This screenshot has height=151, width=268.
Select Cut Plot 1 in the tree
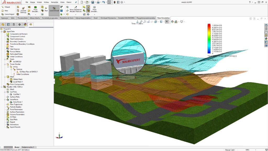[16, 94]
